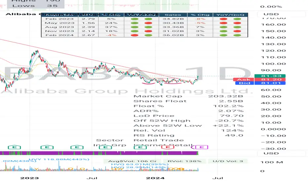Click the 100 M volume scale label
Screen dimensions: 308x181
[x=272, y=162]
